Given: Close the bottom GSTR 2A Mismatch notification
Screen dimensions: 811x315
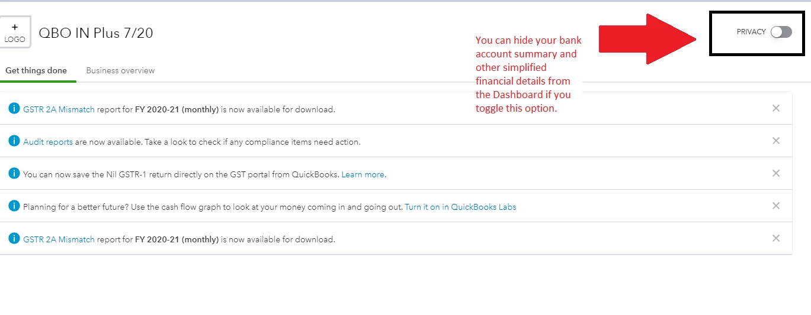Looking at the screenshot, I should 776,238.
